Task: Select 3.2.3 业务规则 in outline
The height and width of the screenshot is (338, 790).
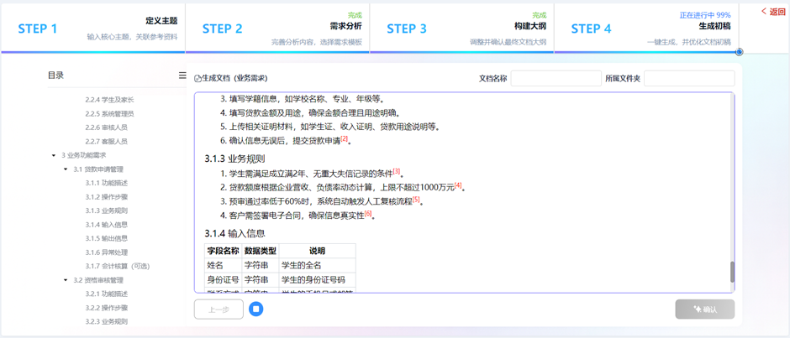Action: point(106,321)
